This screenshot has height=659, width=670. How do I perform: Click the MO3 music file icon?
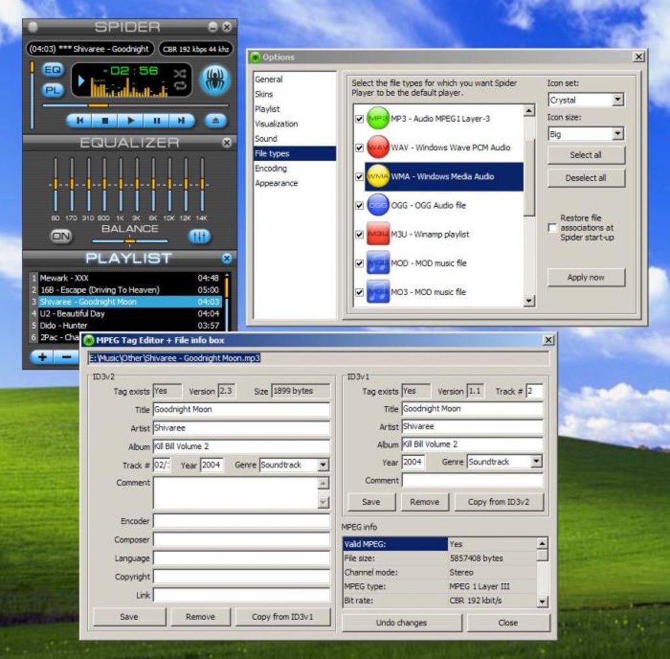pyautogui.click(x=378, y=292)
